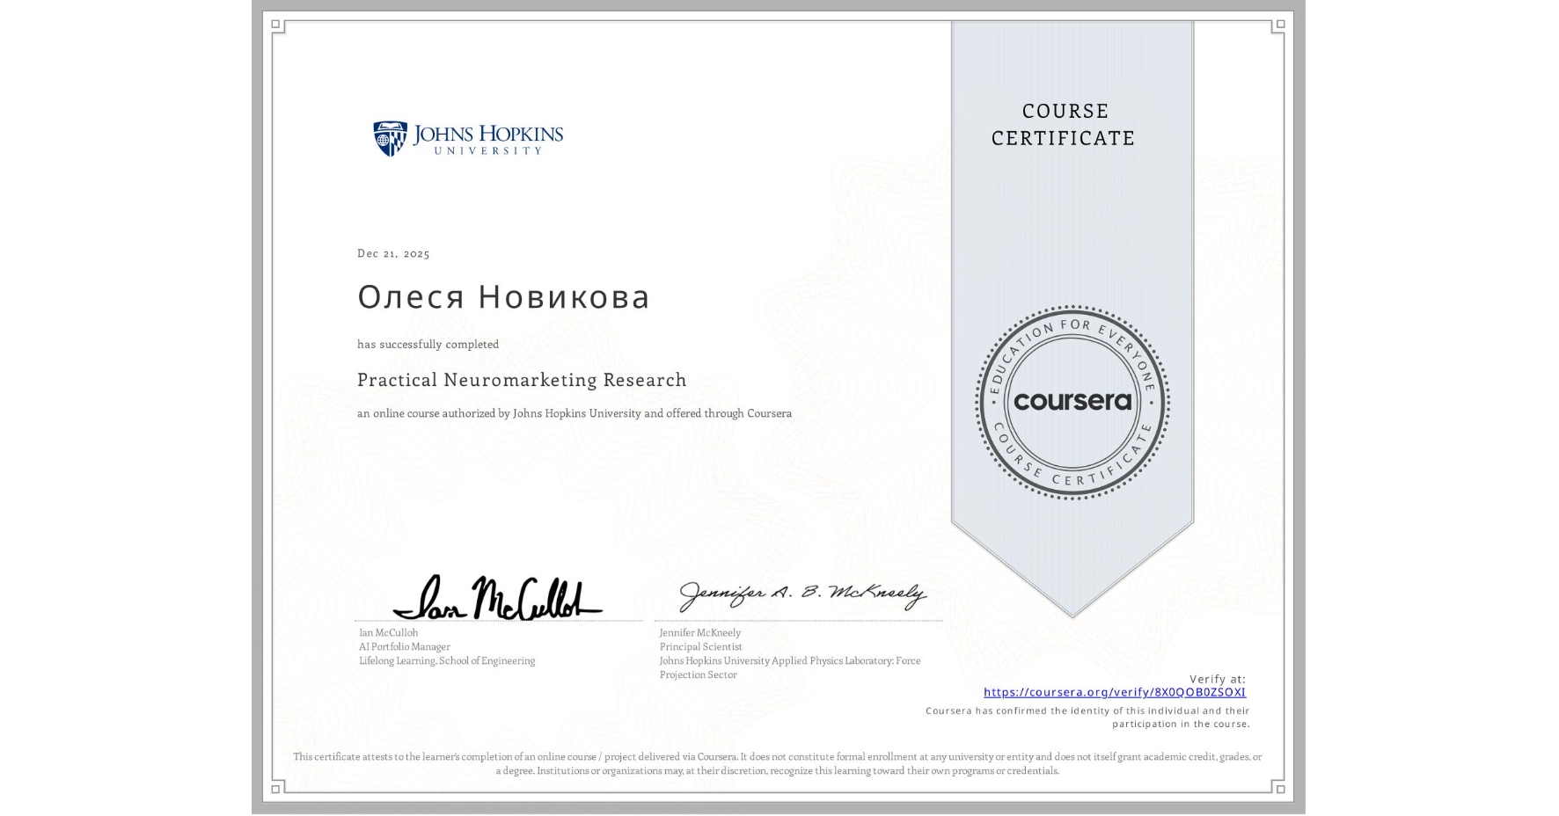This screenshot has width=1559, height=816.
Task: Click Jennifer McKneely's handwritten signature
Action: pyautogui.click(x=802, y=595)
